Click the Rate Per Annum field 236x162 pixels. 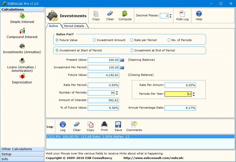point(180,85)
